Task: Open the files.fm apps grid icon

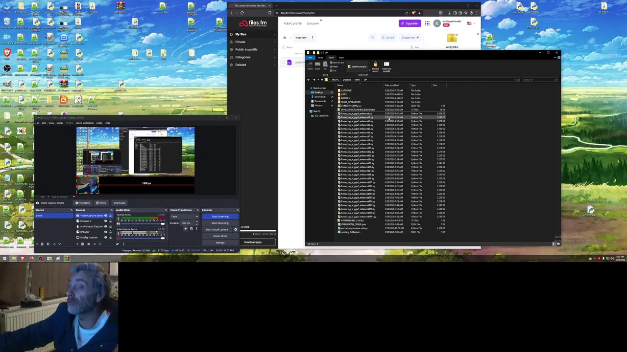Action: [x=427, y=23]
